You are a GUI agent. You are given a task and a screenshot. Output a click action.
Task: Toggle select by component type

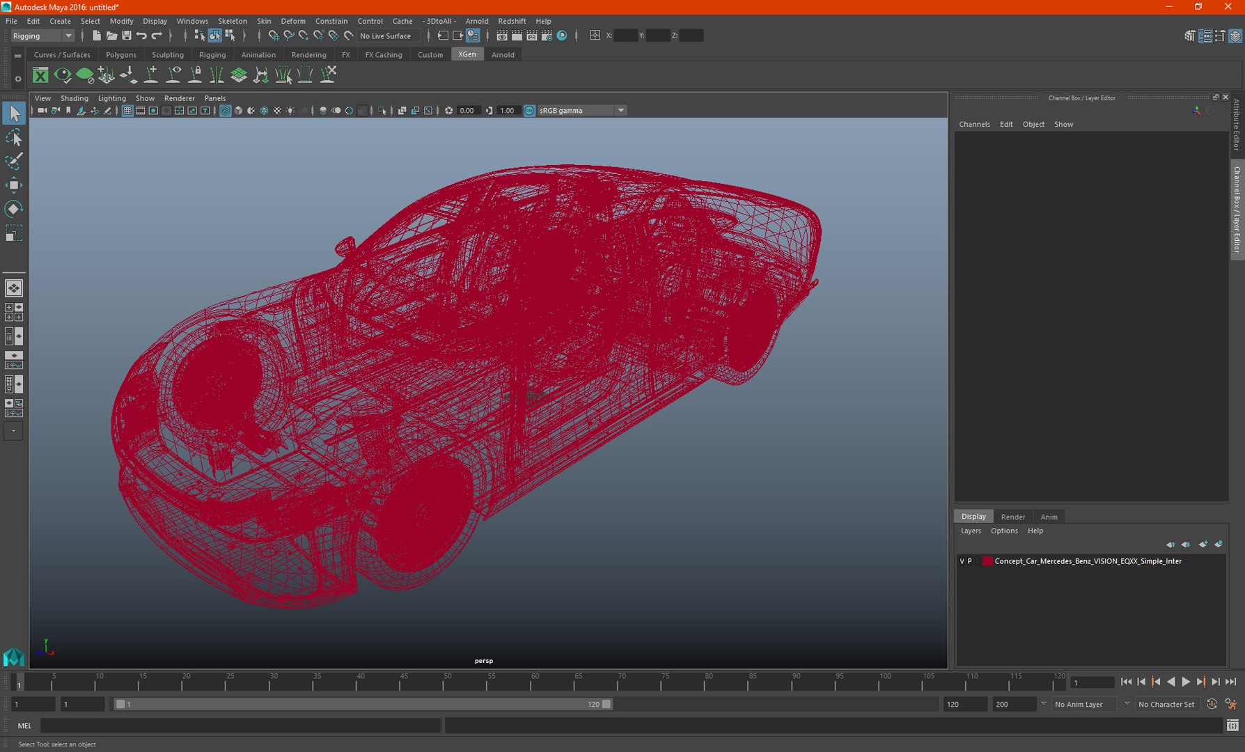point(230,36)
